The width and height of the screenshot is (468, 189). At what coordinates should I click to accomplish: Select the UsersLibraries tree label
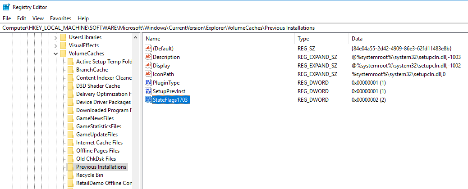[85, 37]
